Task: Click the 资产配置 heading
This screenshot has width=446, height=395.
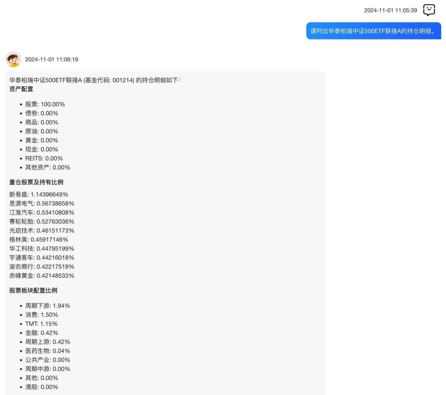Action: click(21, 89)
